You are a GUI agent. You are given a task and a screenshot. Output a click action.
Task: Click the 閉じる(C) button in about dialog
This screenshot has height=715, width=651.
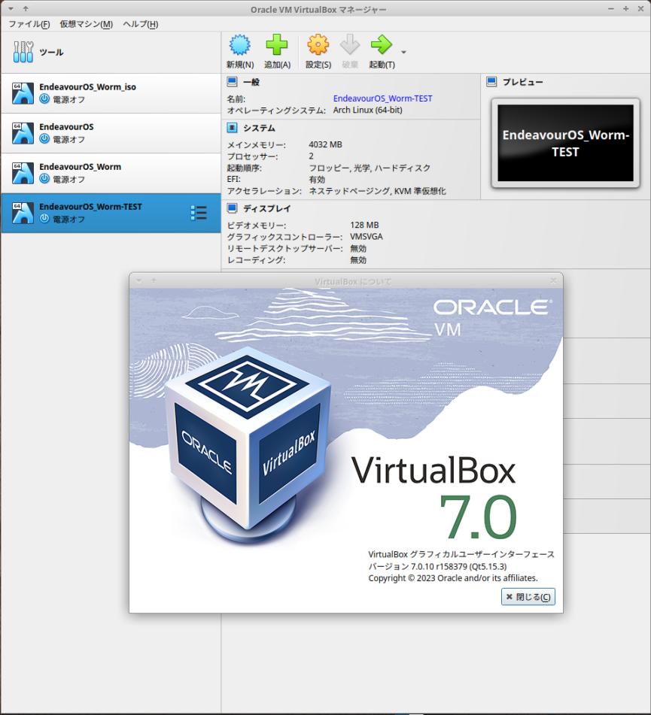point(528,597)
